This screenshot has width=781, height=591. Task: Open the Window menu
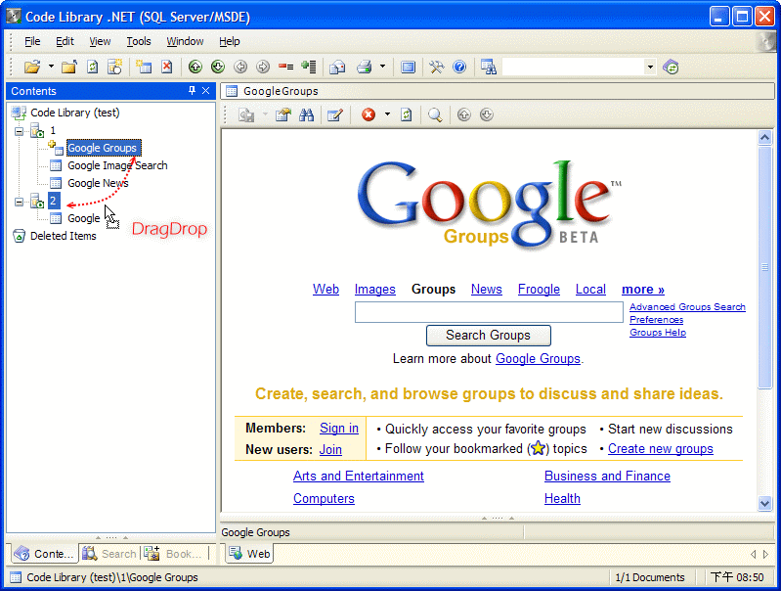pyautogui.click(x=185, y=41)
